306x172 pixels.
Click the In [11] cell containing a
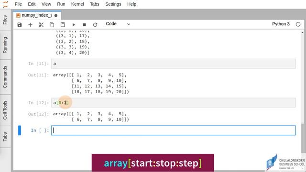173,64
